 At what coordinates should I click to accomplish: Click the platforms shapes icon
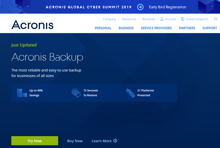click(130, 93)
